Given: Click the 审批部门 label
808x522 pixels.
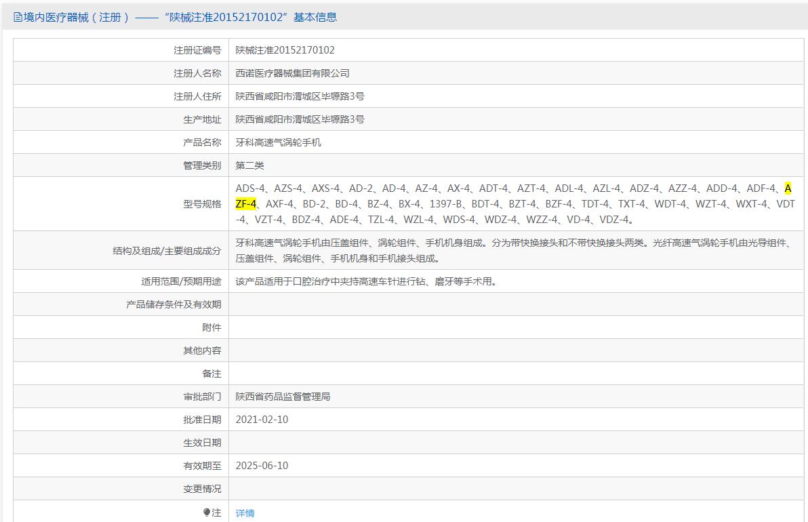Looking at the screenshot, I should 202,397.
